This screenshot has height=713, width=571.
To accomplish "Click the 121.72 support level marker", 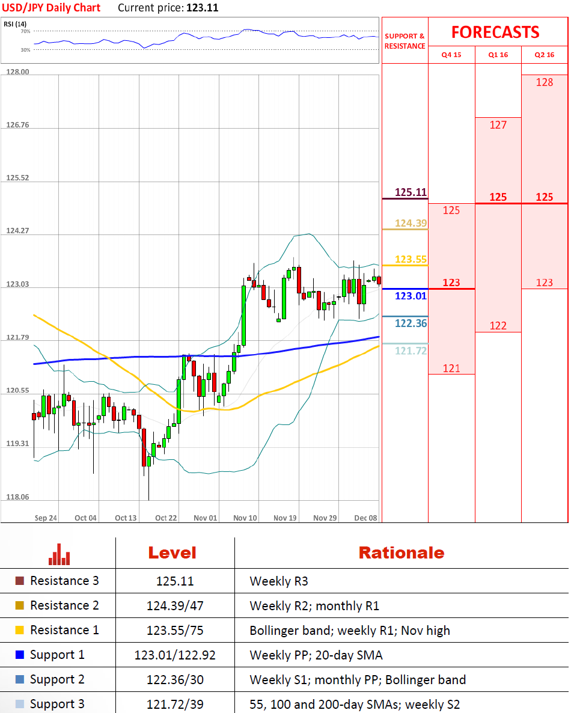I will click(411, 350).
